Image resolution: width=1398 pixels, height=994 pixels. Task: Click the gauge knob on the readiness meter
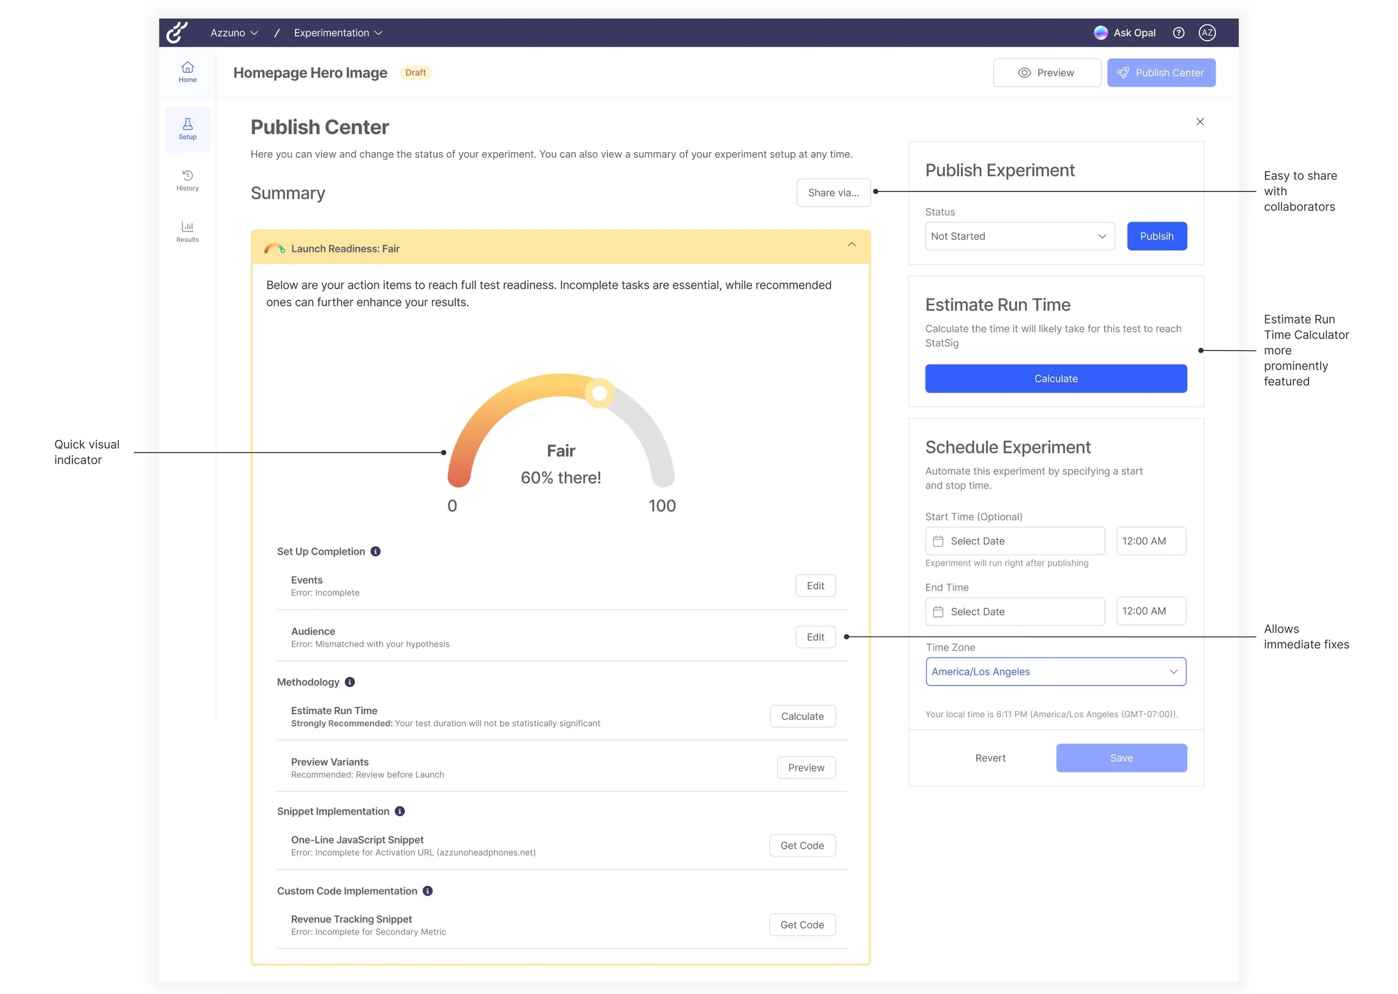[x=599, y=393]
